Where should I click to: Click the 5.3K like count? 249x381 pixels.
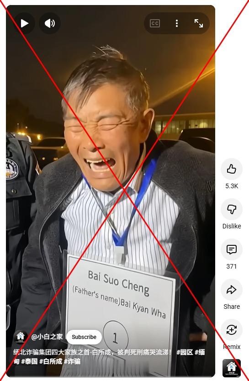pos(232,186)
